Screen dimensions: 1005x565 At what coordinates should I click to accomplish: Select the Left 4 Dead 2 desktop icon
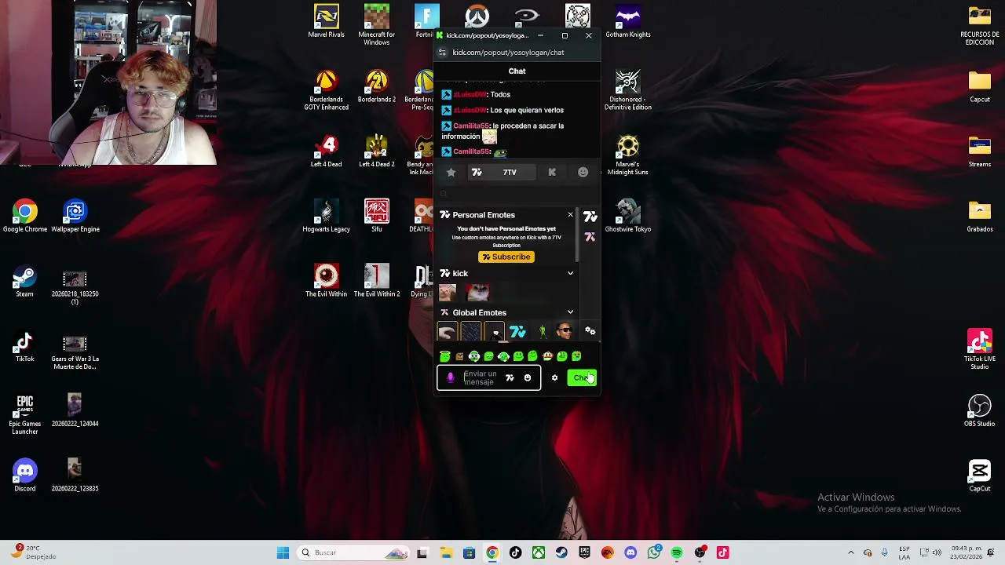point(377,151)
